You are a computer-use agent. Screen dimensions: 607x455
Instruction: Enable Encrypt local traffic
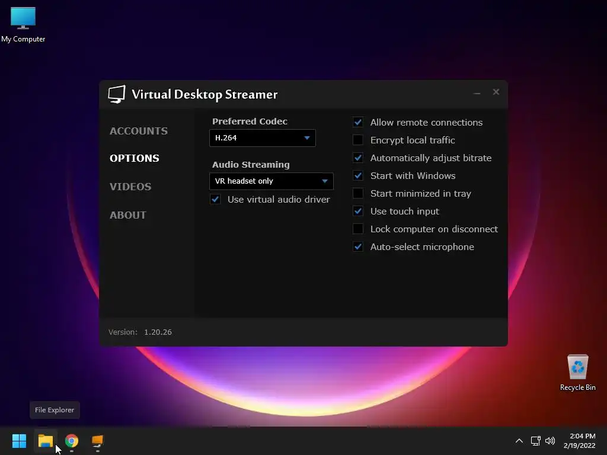[x=358, y=140]
